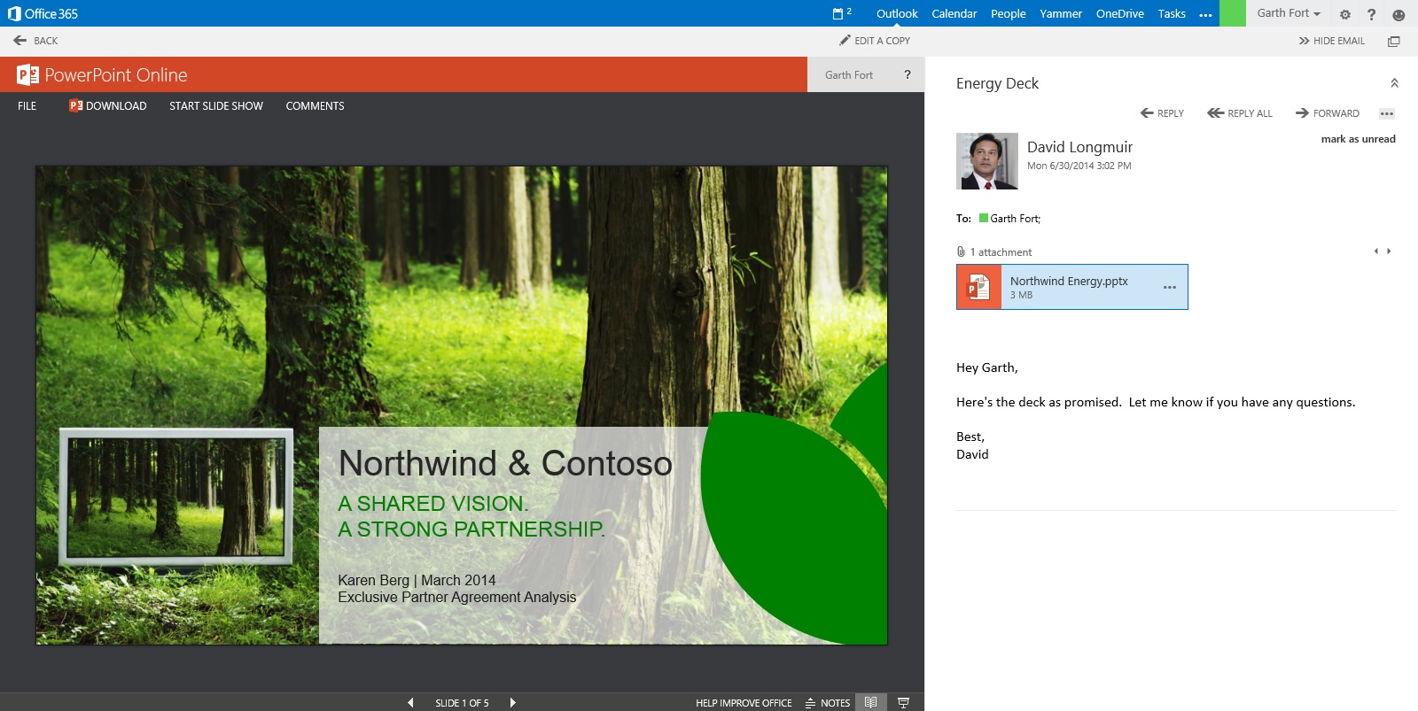
Task: Click the paperclip attachment icon
Action: 961,252
